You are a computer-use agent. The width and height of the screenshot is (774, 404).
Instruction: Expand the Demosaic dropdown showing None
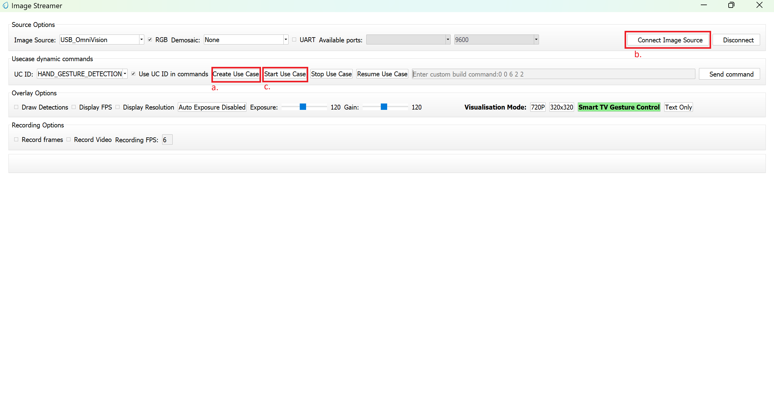point(285,39)
